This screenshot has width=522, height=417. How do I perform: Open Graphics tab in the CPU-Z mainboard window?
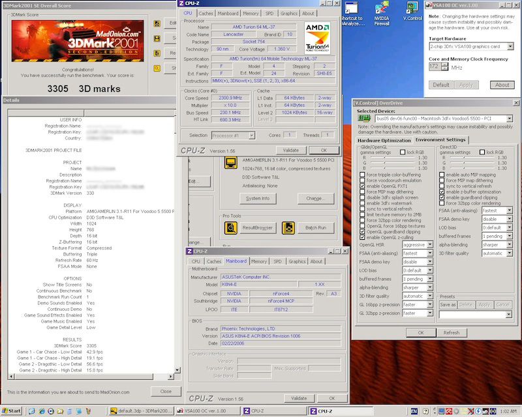pos(297,261)
